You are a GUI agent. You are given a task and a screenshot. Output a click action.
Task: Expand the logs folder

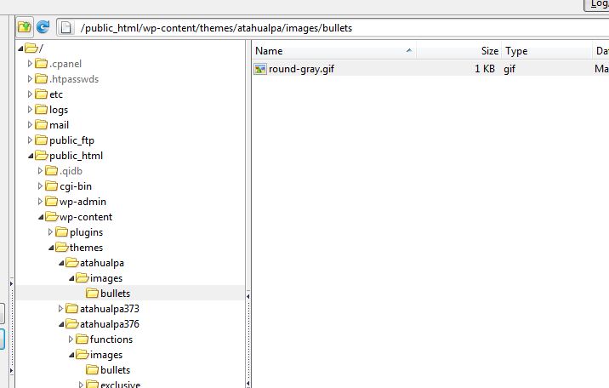pyautogui.click(x=30, y=110)
